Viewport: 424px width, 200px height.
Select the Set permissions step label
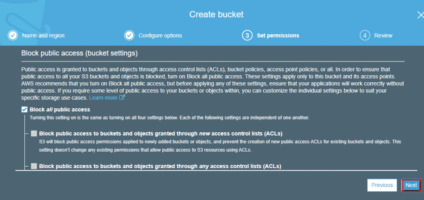278,36
